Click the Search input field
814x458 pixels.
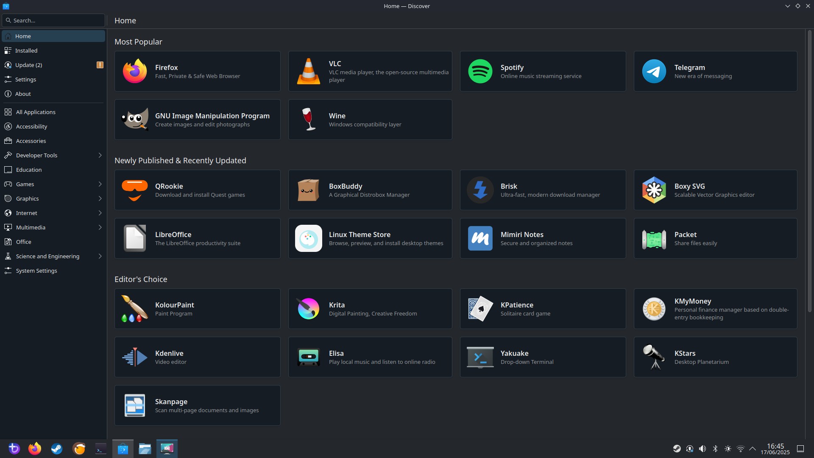53,20
